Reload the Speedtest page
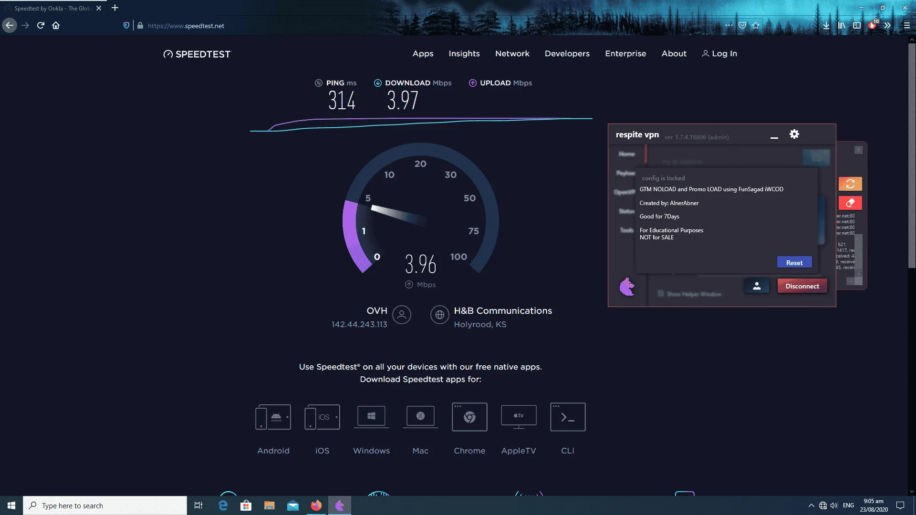 (x=41, y=26)
